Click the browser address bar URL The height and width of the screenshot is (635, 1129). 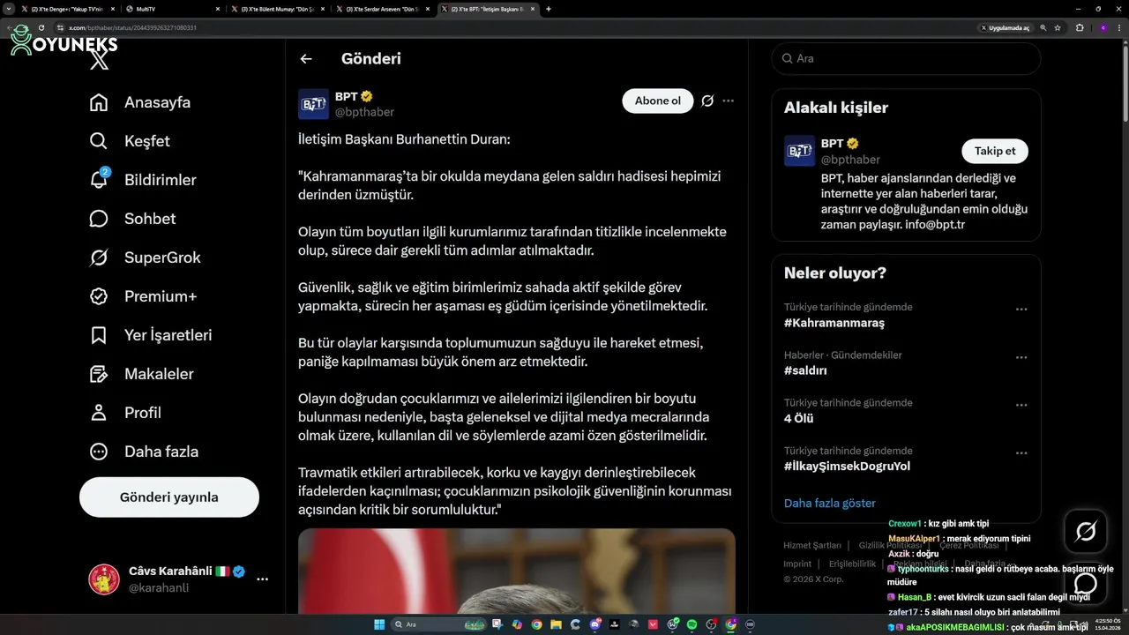coord(132,28)
